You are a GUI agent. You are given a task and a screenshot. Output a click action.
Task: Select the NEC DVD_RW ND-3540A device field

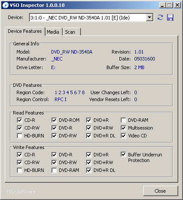click(91, 17)
